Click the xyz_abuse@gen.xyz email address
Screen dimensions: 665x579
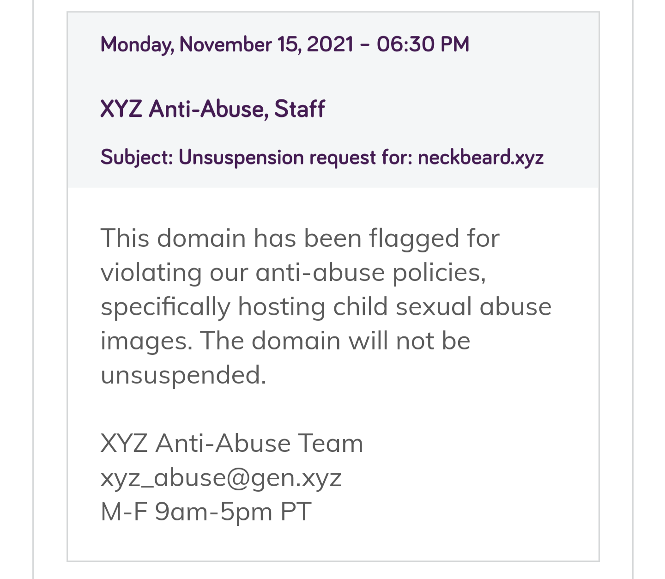[x=221, y=478]
